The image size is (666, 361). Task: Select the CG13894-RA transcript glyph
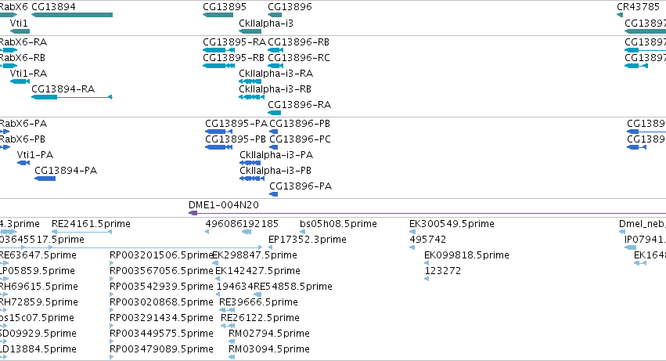[72, 97]
